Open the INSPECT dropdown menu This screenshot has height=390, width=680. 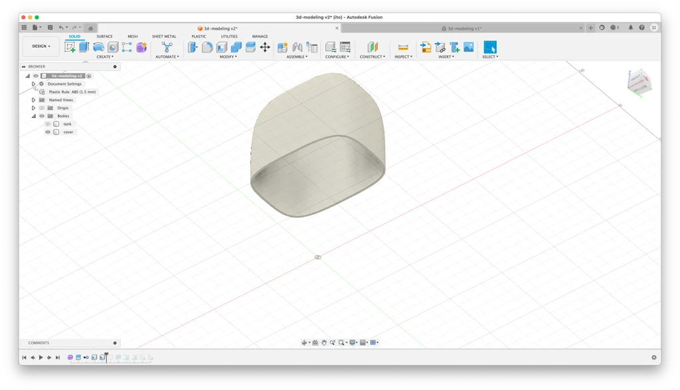click(x=403, y=57)
